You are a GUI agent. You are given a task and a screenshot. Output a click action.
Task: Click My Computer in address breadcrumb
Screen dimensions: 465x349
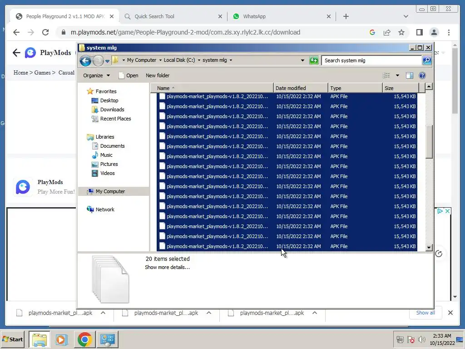[x=142, y=60]
